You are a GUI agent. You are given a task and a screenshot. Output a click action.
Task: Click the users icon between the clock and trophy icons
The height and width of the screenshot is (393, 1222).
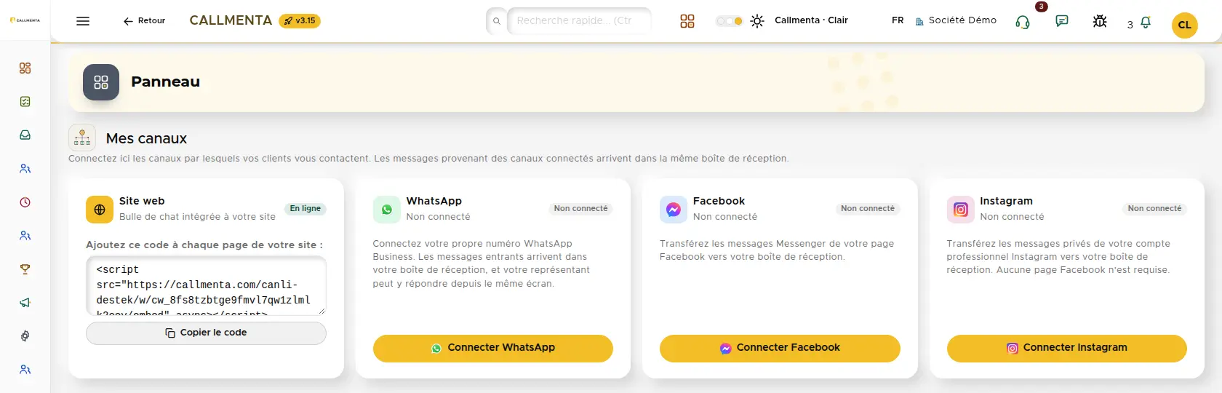click(25, 236)
